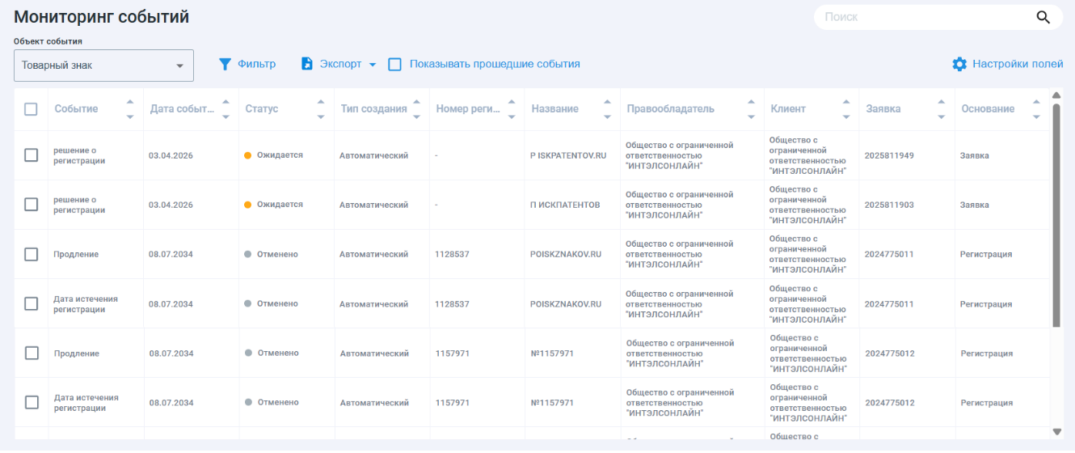Click the Основание column header

[988, 109]
